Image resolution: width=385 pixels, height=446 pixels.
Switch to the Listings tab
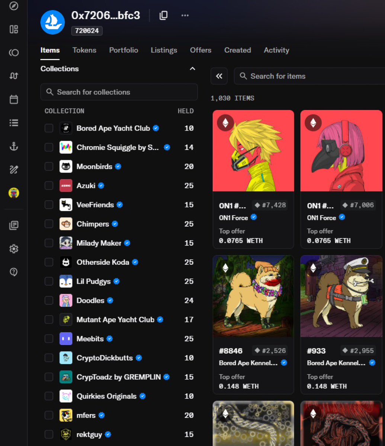pos(164,50)
